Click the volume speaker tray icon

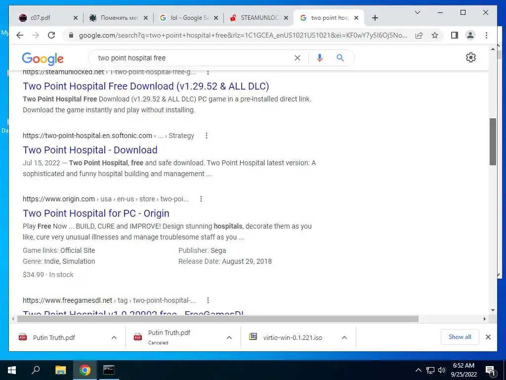coord(442,370)
